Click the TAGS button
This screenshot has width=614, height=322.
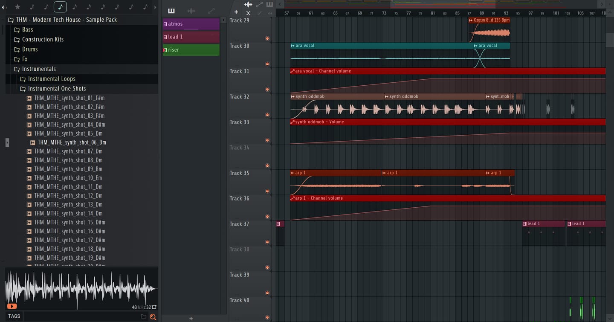tap(14, 316)
